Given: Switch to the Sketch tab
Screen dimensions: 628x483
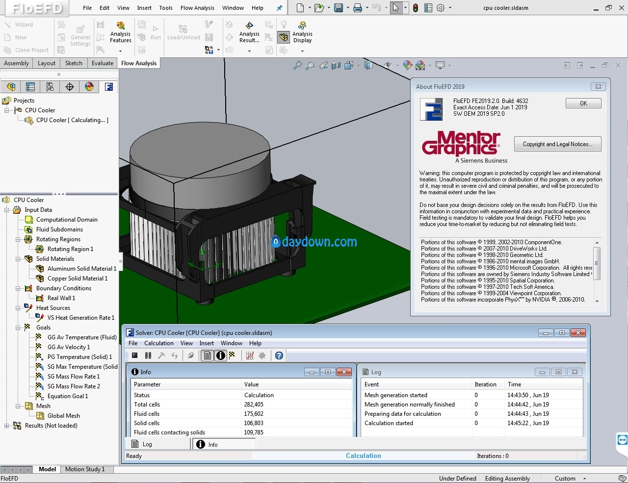Looking at the screenshot, I should pos(74,63).
